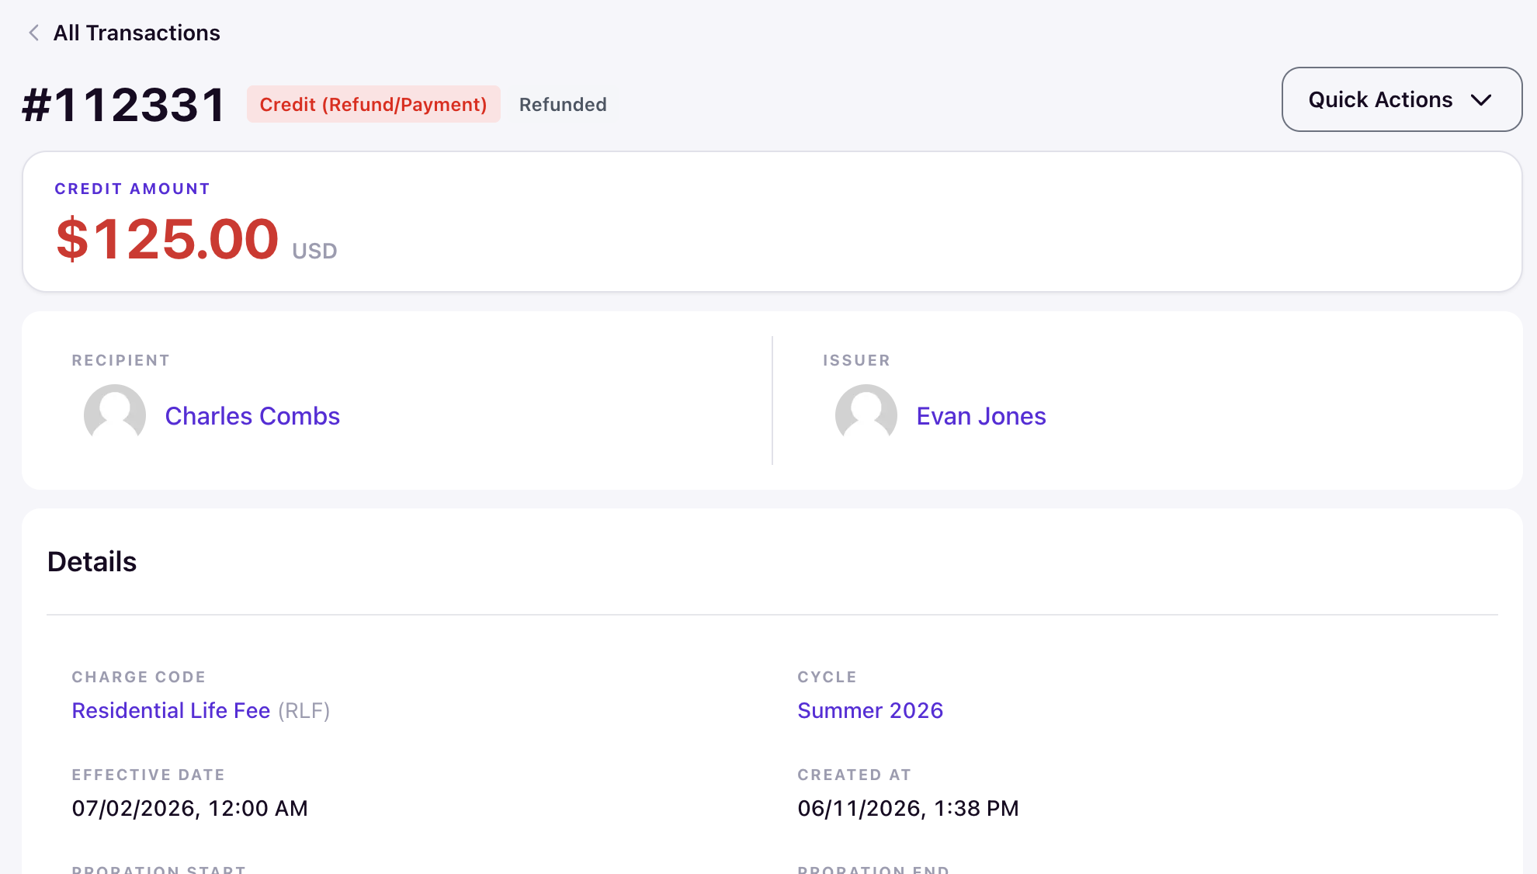The image size is (1537, 874).
Task: Click the Details section heading
Action: pyautogui.click(x=92, y=561)
